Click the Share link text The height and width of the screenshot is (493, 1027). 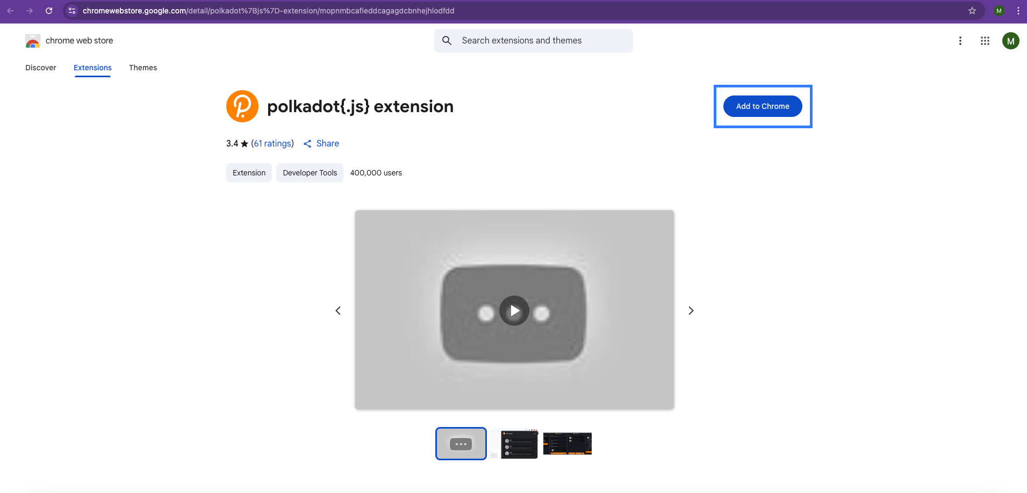point(328,144)
